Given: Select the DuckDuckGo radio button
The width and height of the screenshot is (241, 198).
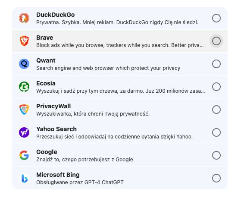Looking at the screenshot, I should point(216,18).
